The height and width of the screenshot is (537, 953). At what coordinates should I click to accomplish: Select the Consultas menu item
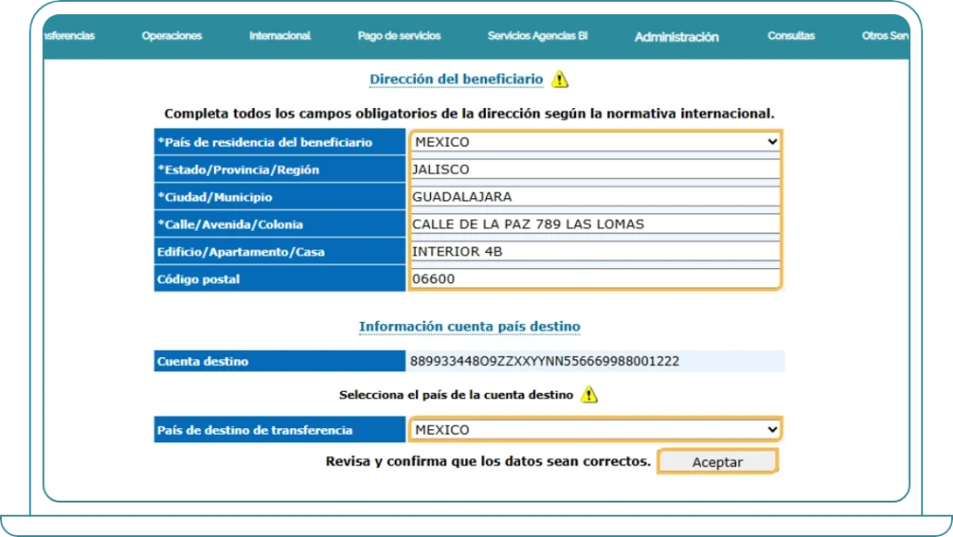pos(790,35)
